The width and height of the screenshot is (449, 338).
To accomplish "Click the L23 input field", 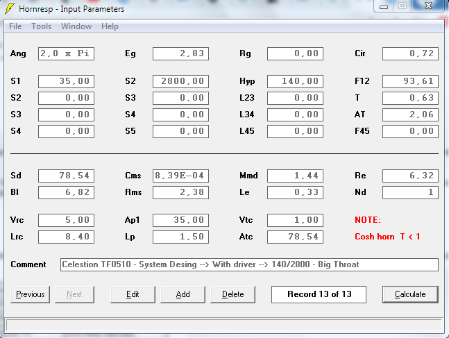I will (295, 98).
